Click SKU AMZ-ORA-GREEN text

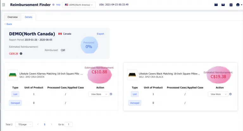pyautogui.click(x=32, y=77)
